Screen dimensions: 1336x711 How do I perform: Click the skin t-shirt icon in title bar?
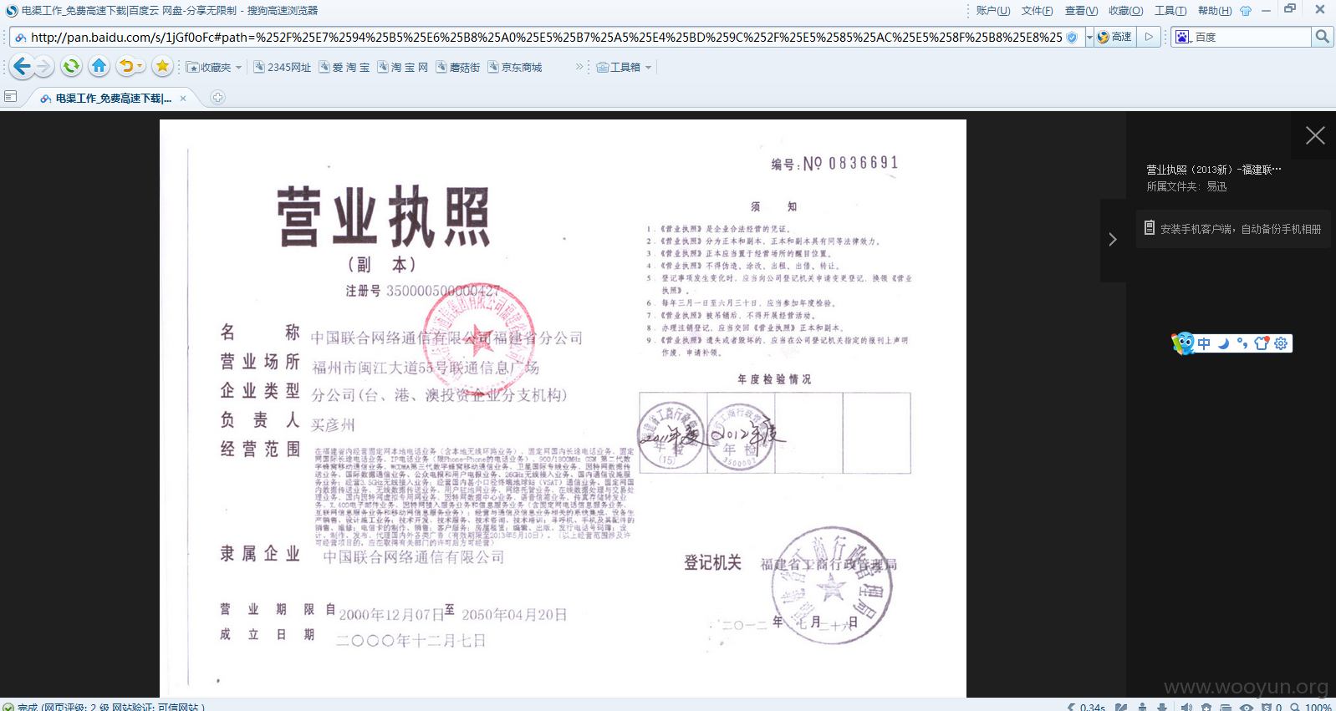(x=1246, y=11)
